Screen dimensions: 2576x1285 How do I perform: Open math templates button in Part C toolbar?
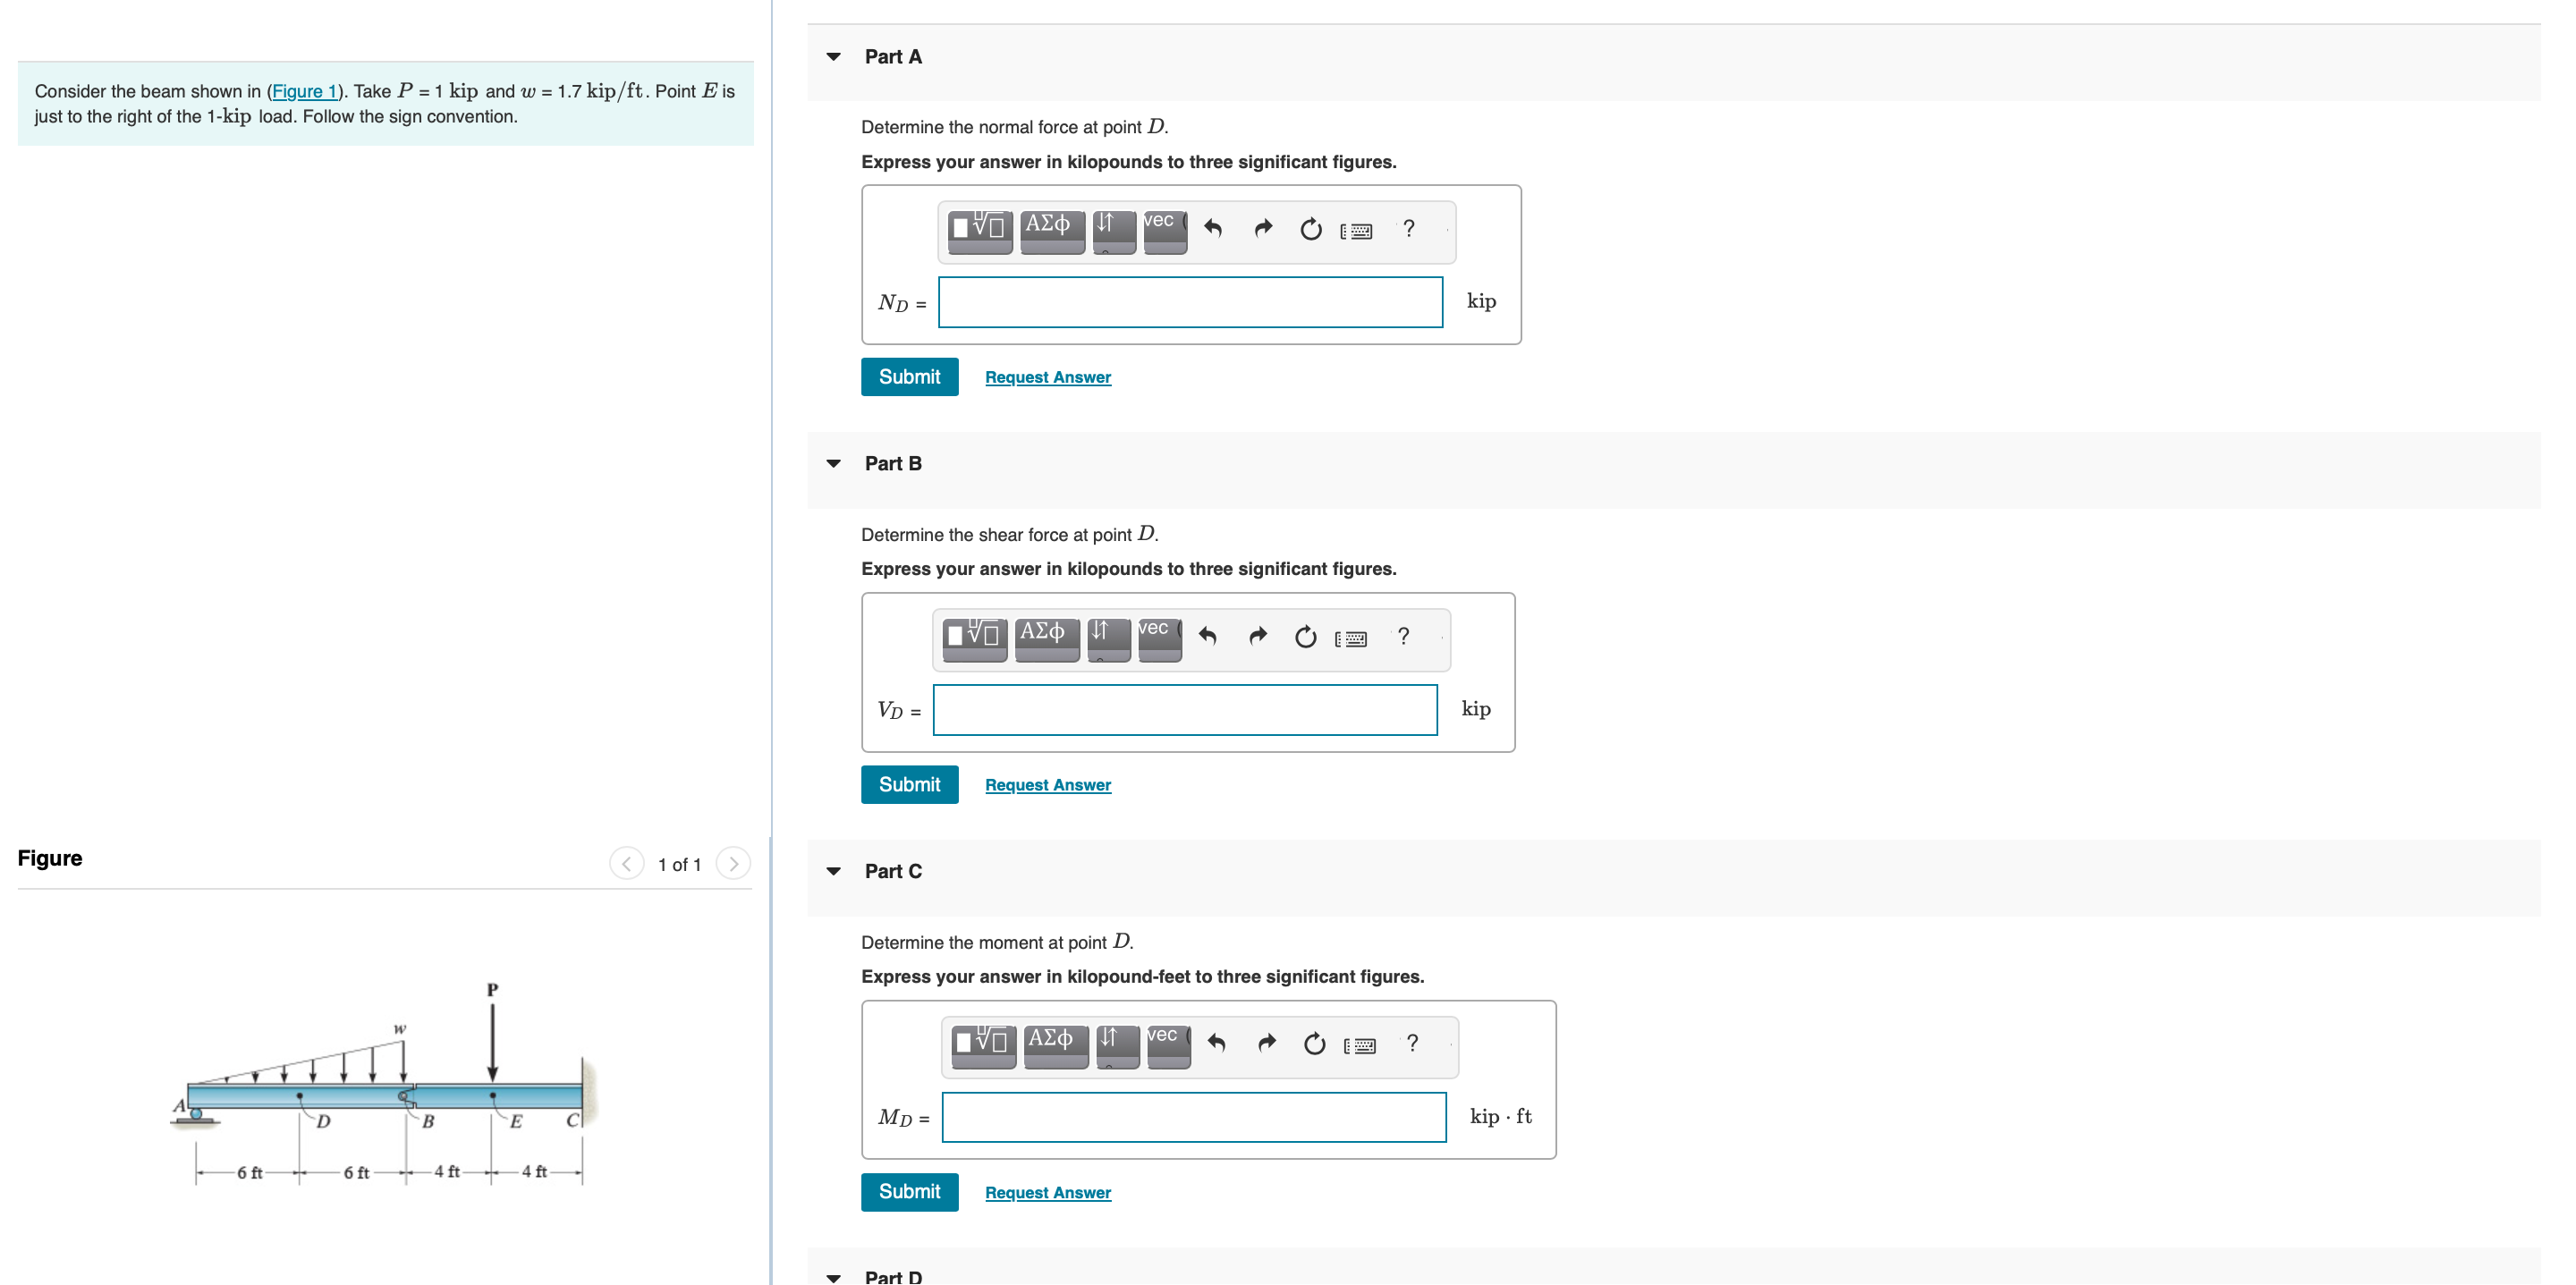[984, 1046]
